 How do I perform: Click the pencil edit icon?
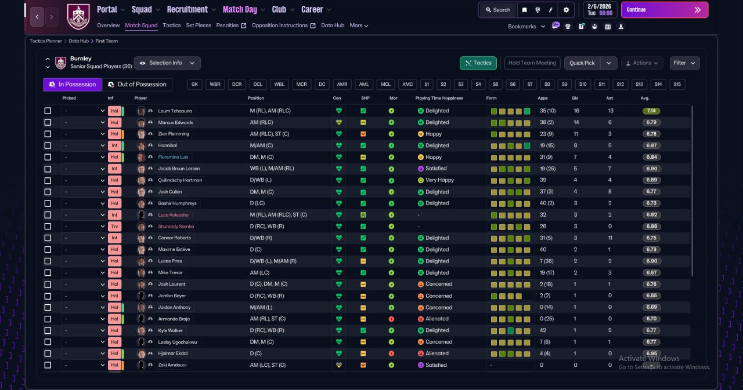point(551,10)
